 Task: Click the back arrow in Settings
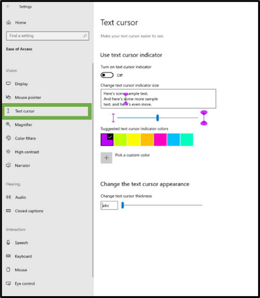pos(9,7)
